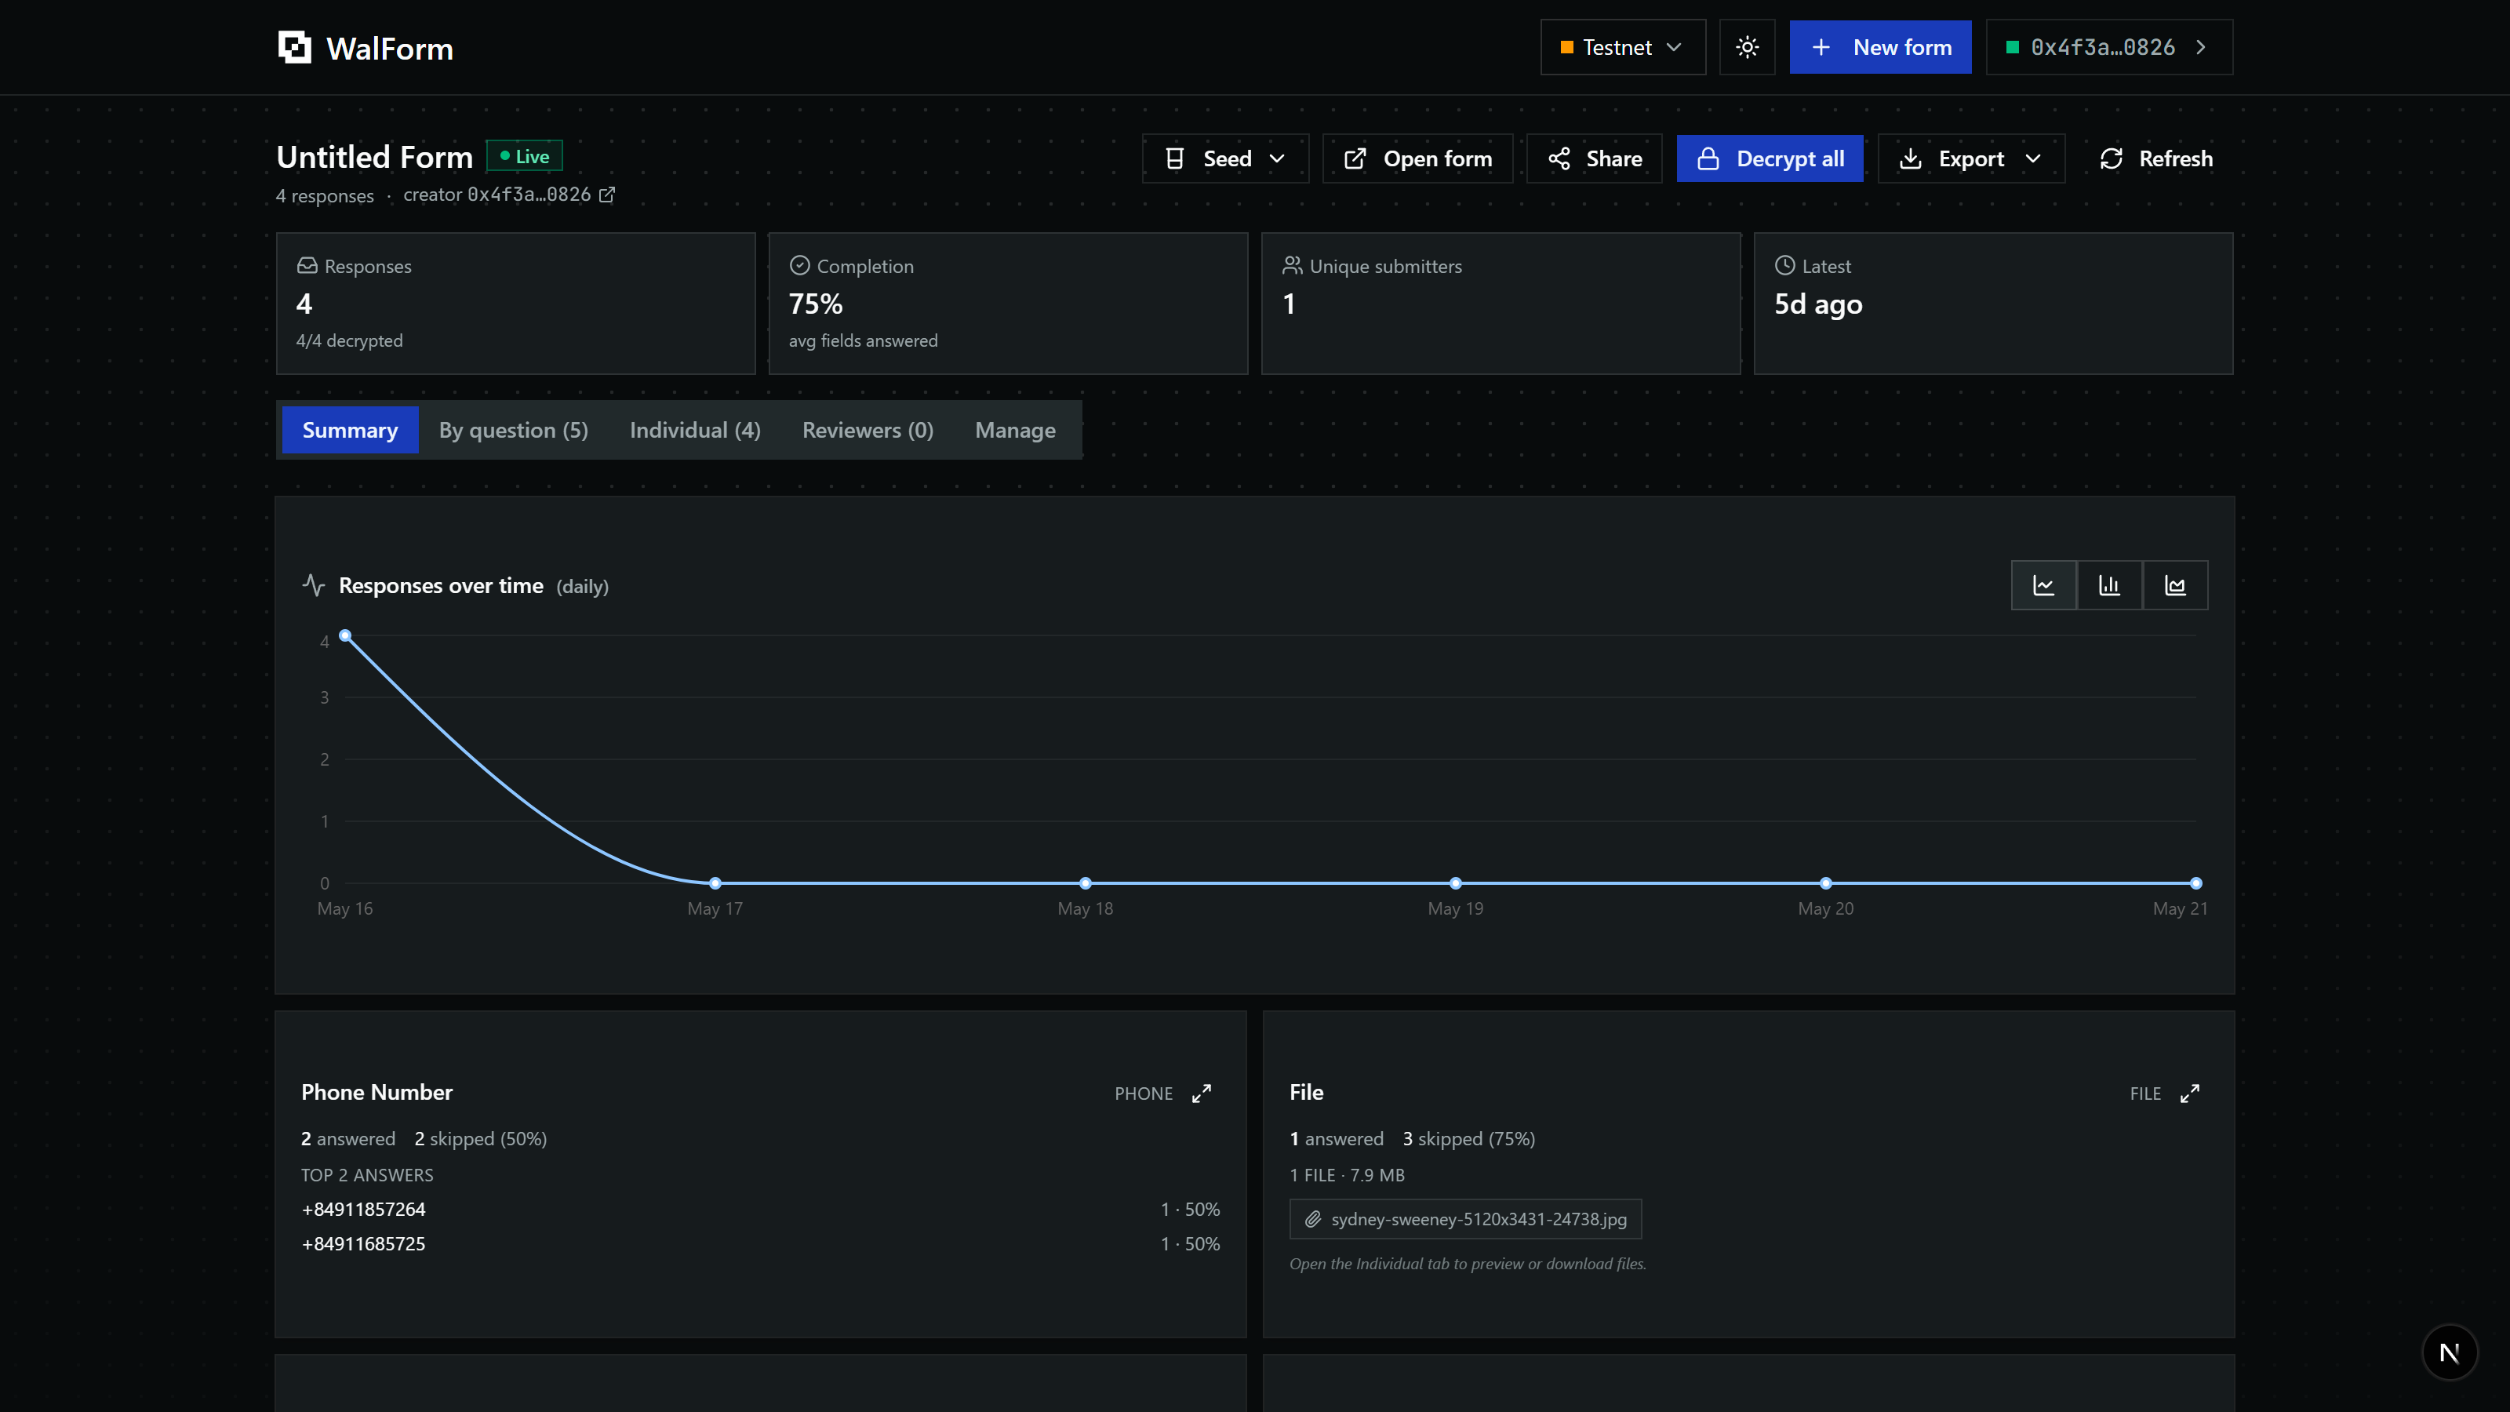This screenshot has height=1412, width=2510.
Task: Click the '1 FILE · 7.9 MB' text
Action: 1347,1175
